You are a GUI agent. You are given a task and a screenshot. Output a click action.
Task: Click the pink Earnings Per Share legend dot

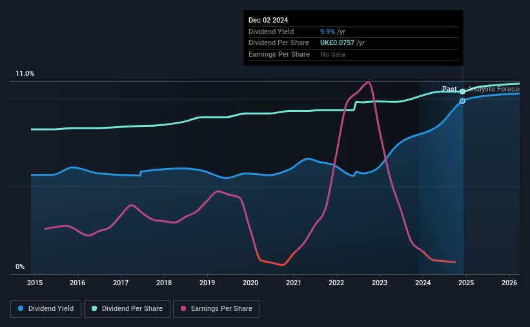pos(183,308)
